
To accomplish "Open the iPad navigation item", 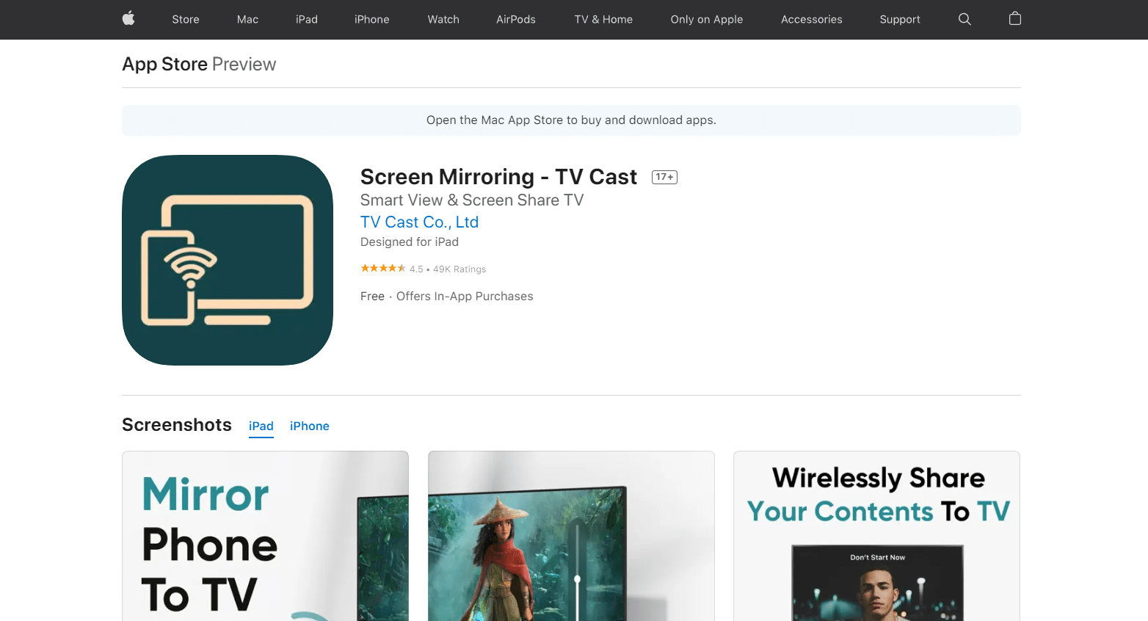I will point(307,19).
